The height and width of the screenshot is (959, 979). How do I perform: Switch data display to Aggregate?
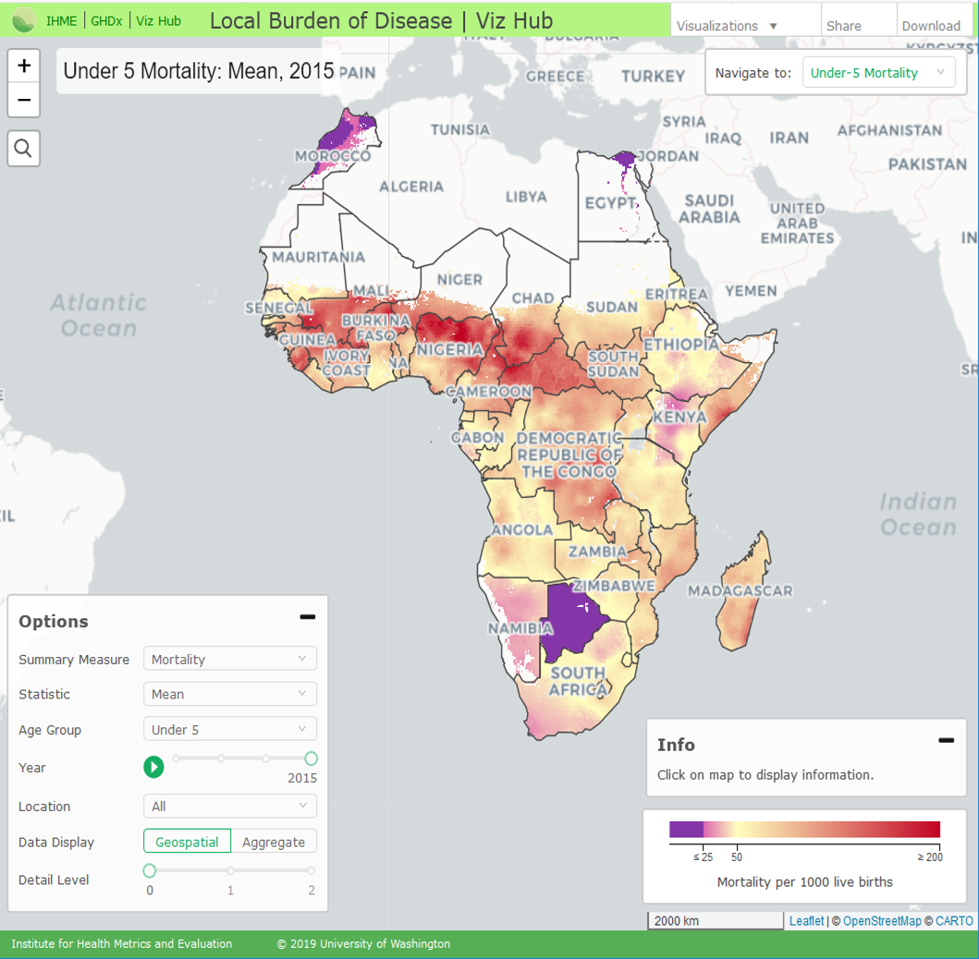click(x=274, y=842)
